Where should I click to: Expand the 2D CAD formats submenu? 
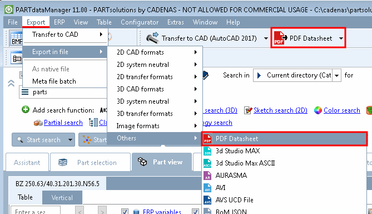[x=196, y=52]
